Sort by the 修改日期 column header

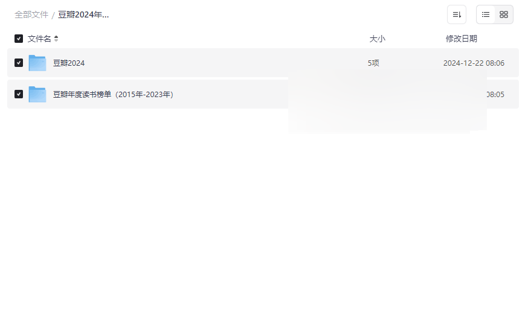462,39
